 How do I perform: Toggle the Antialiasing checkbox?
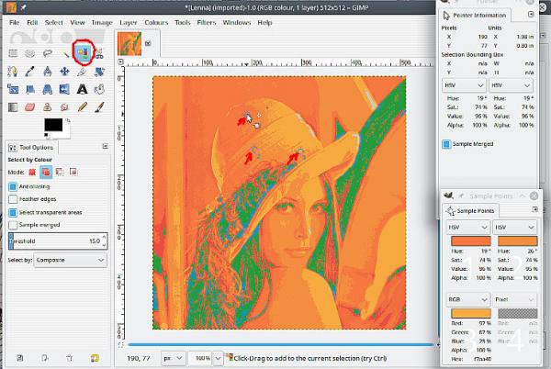point(13,186)
